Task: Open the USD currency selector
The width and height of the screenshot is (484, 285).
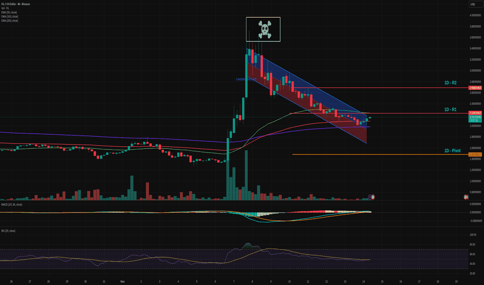Action: click(x=473, y=5)
